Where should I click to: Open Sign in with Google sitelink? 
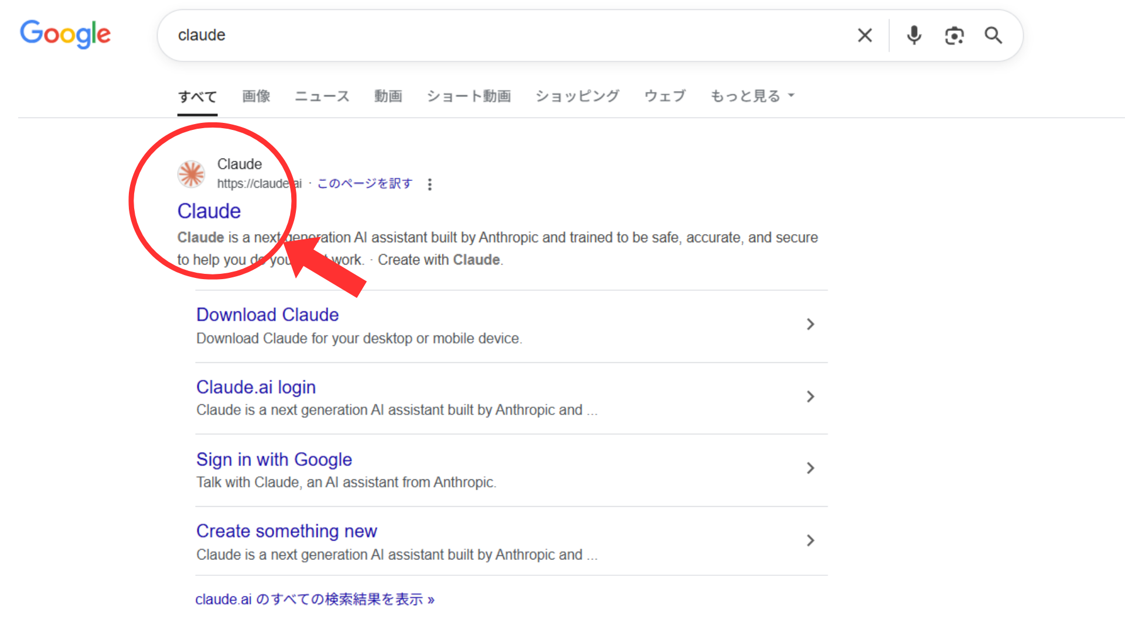[x=274, y=459]
